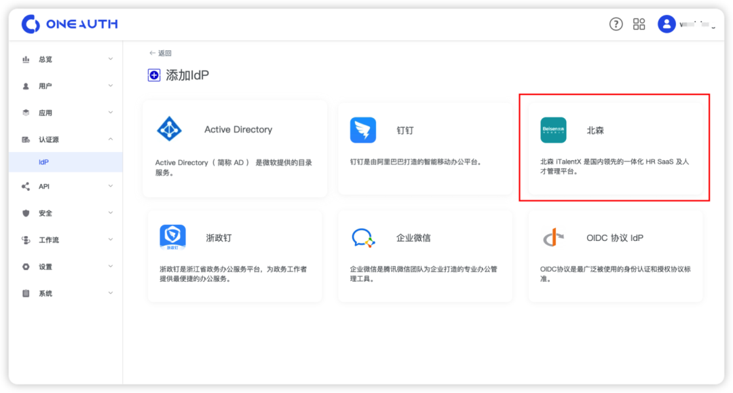Viewport: 733px width, 393px height.
Task: Click the OIDC 协议 IdP logo icon
Action: (x=554, y=238)
